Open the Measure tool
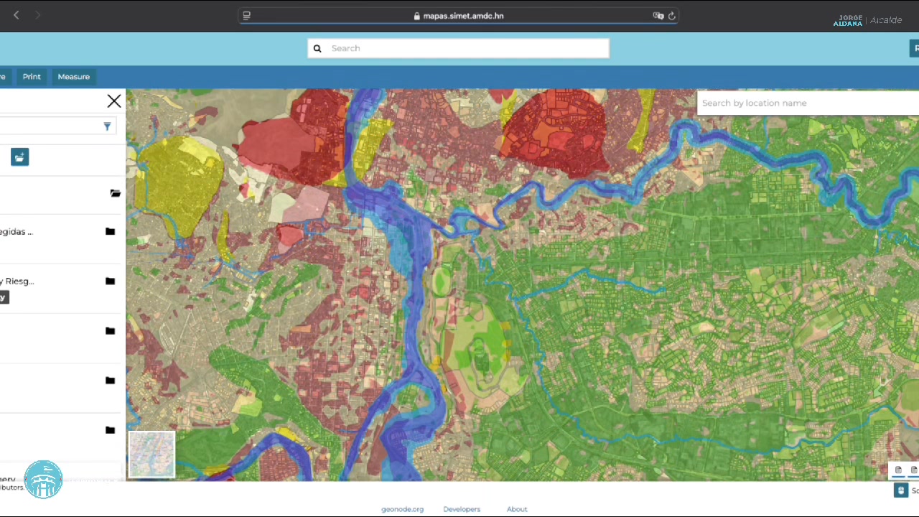Image resolution: width=919 pixels, height=517 pixels. click(74, 77)
